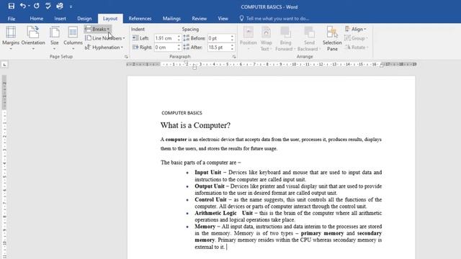461x259 pixels.
Task: Redo the last action
Action: point(37,6)
